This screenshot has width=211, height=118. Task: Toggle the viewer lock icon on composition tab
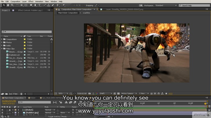tap(59, 10)
